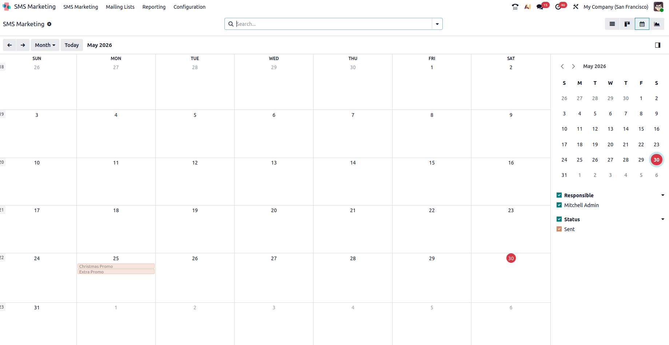669x345 pixels.
Task: Switch to calendar view
Action: click(642, 24)
